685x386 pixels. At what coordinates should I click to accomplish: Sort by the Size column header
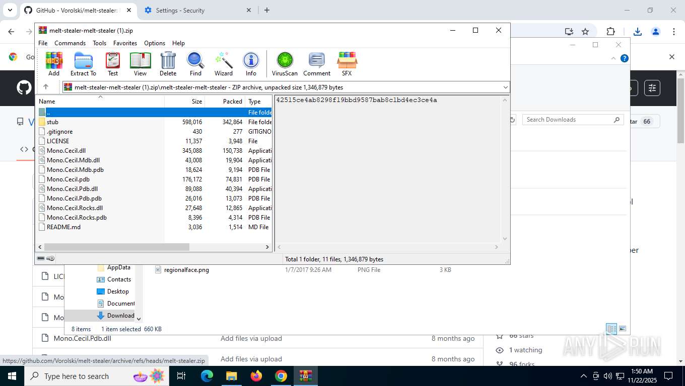[185, 101]
